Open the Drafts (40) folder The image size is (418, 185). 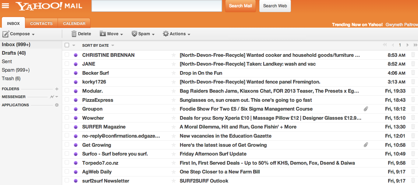click(x=14, y=53)
